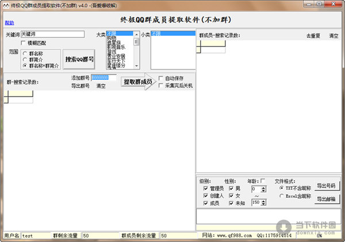Click the log text box below filters

coord(269,217)
